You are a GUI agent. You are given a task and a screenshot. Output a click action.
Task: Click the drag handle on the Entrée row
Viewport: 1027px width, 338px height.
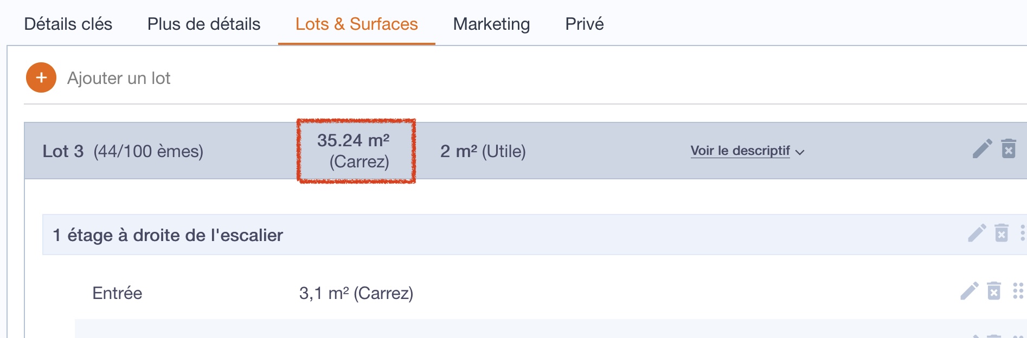point(1018,291)
